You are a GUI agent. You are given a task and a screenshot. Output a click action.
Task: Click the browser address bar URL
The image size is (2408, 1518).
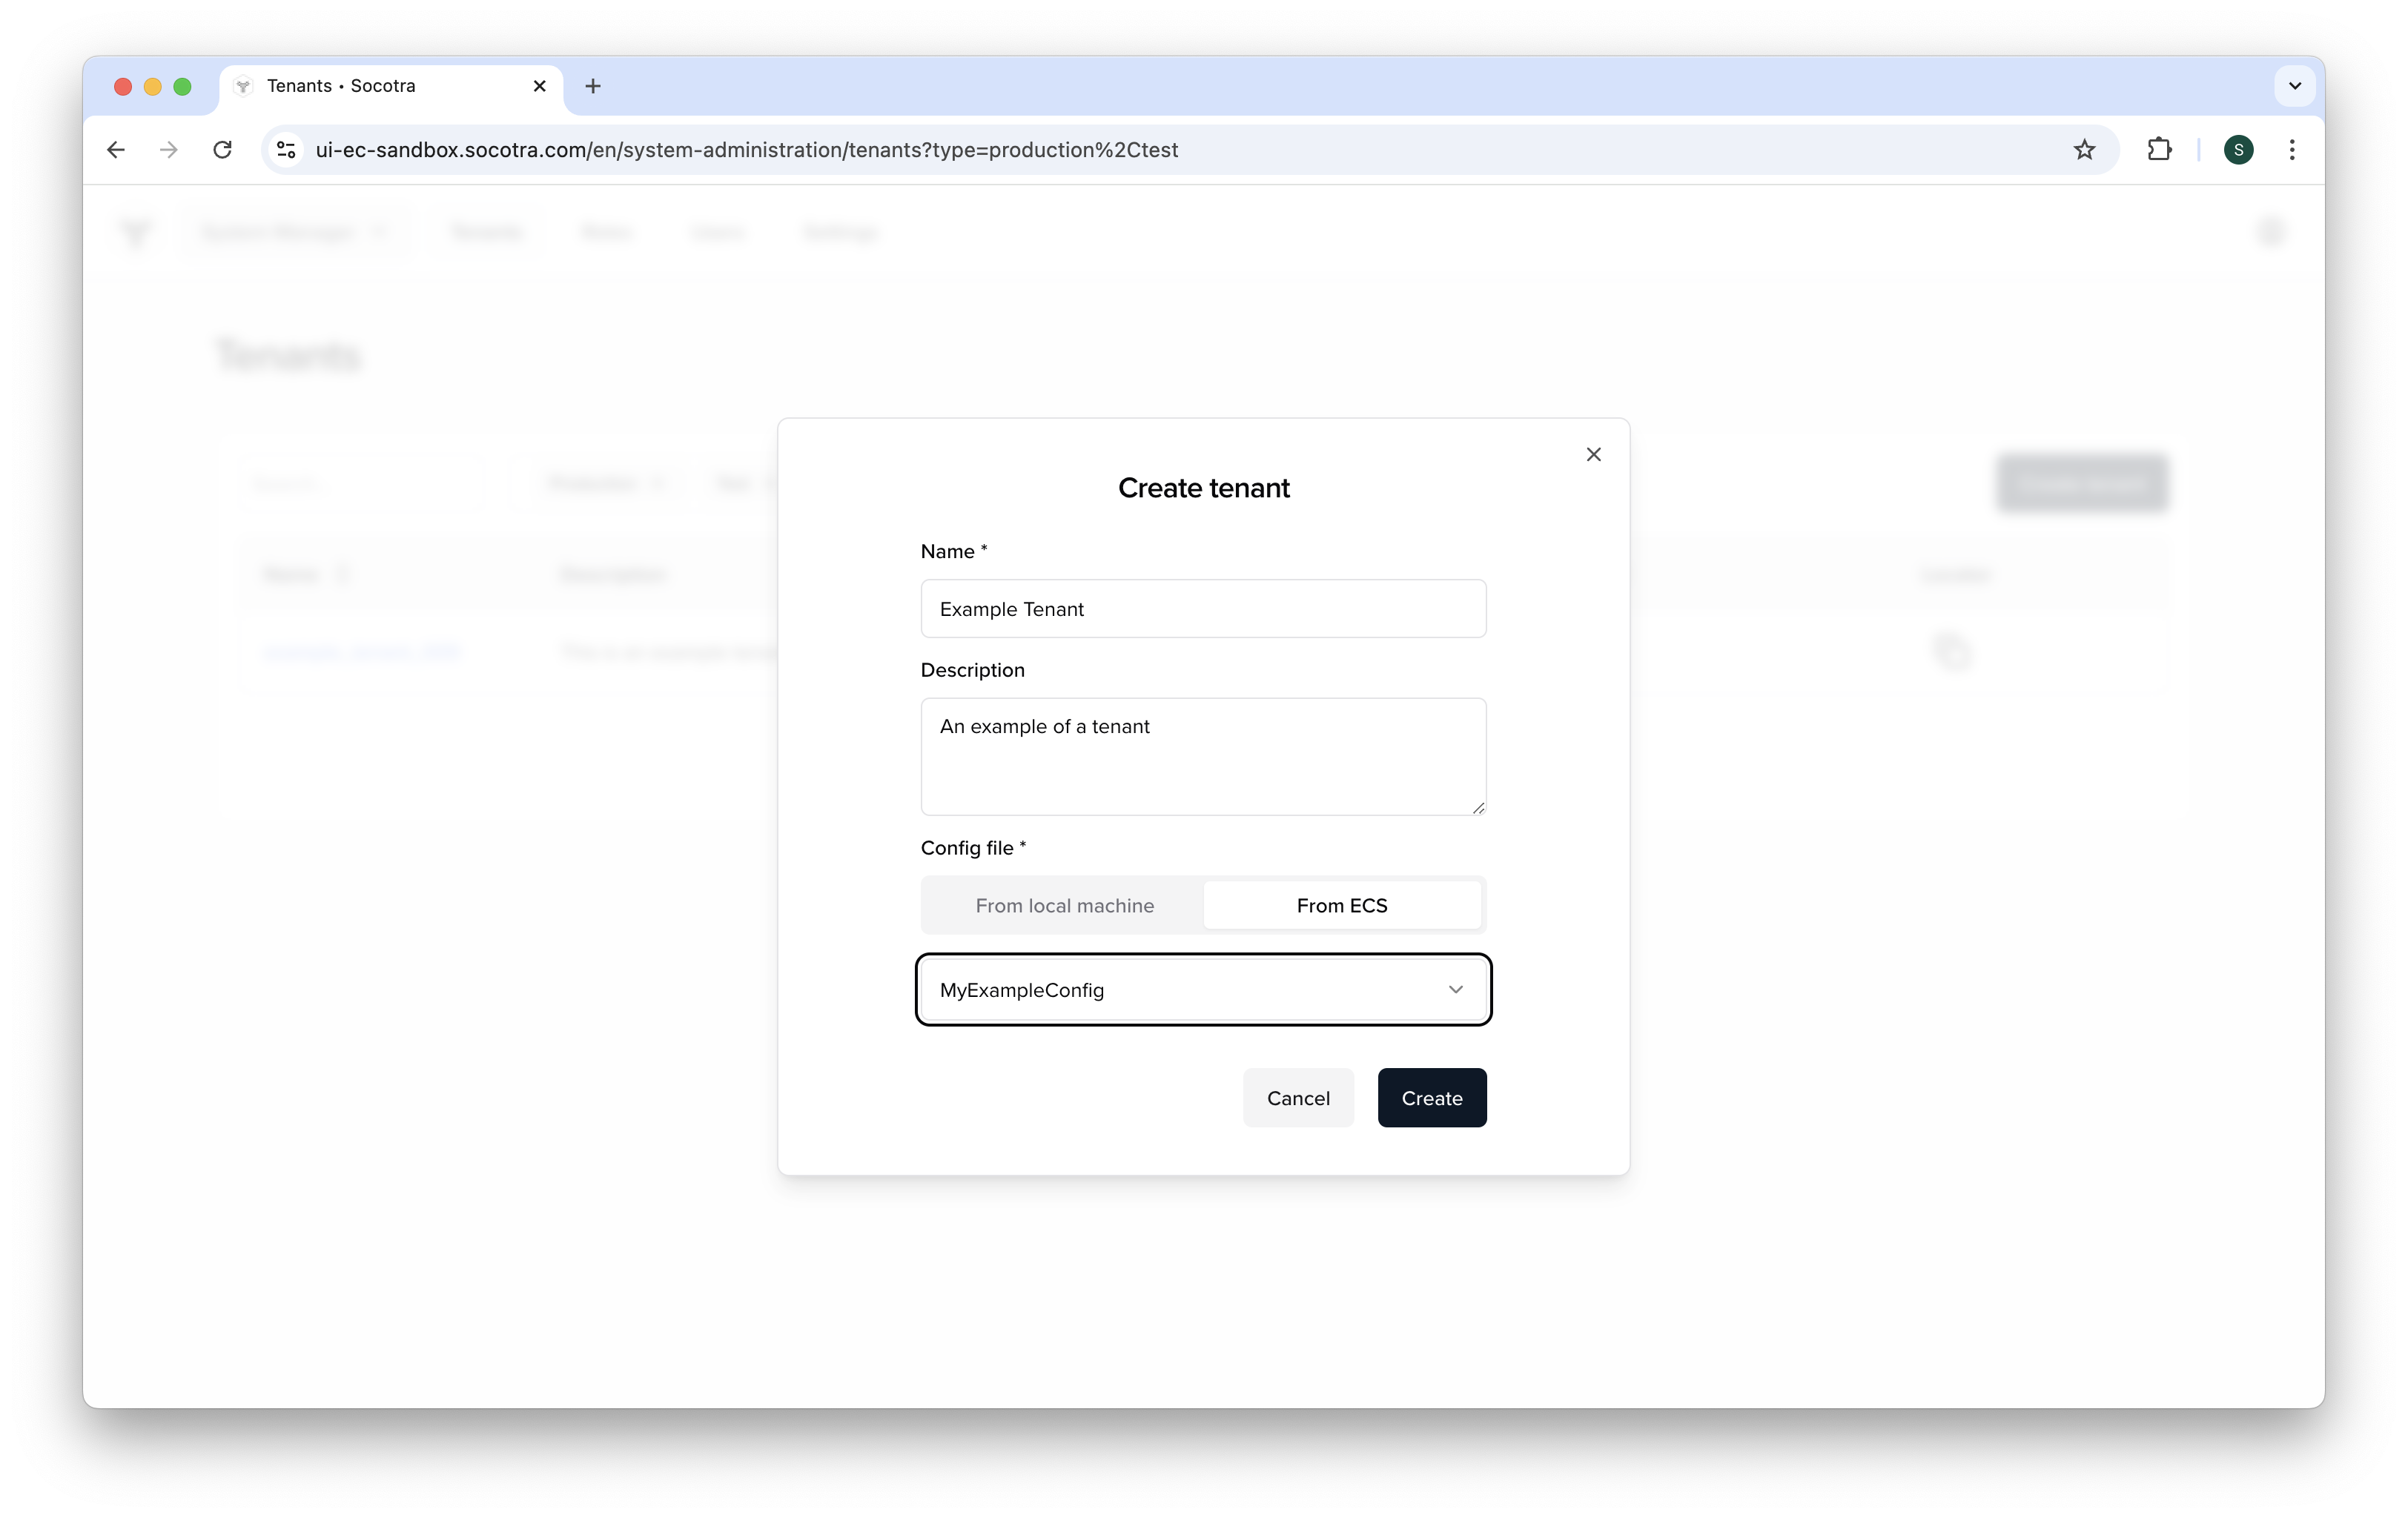746,150
